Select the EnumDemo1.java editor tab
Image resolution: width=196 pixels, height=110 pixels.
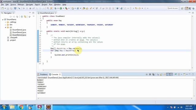pos(47,13)
